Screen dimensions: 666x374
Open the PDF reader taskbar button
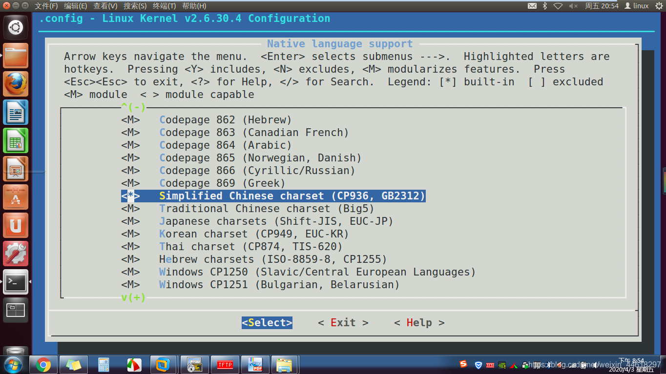click(254, 365)
